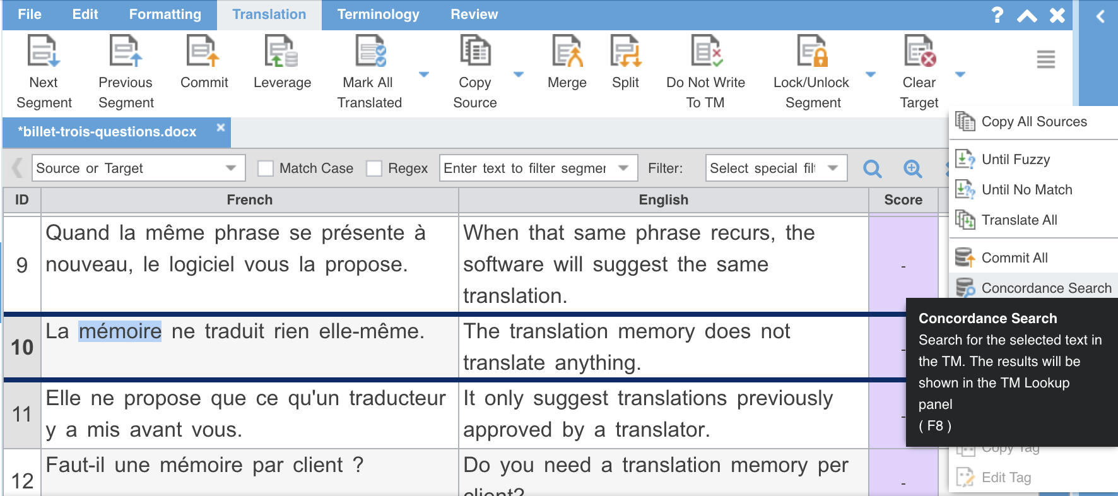Expand the Copy Source dropdown arrow
1118x496 pixels.
click(x=519, y=74)
